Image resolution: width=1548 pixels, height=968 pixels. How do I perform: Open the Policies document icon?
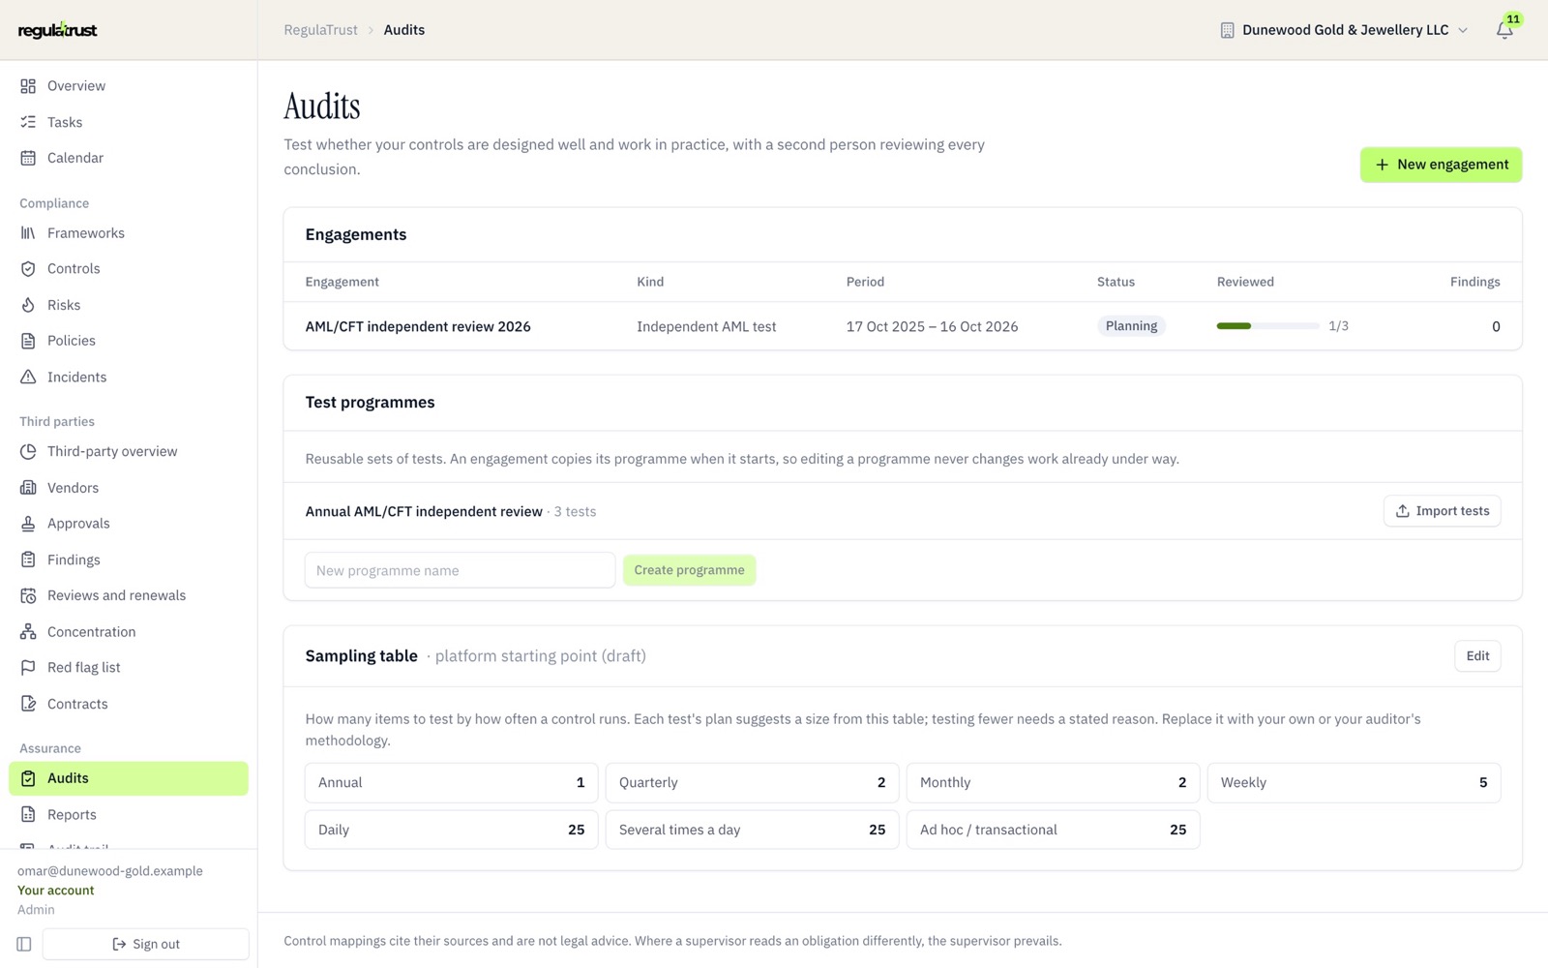pos(28,341)
